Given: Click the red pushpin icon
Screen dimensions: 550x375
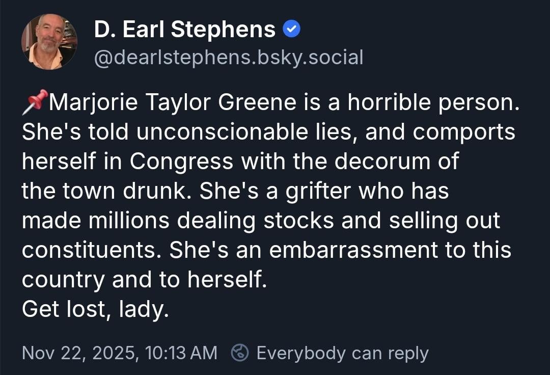Looking at the screenshot, I should [x=35, y=102].
